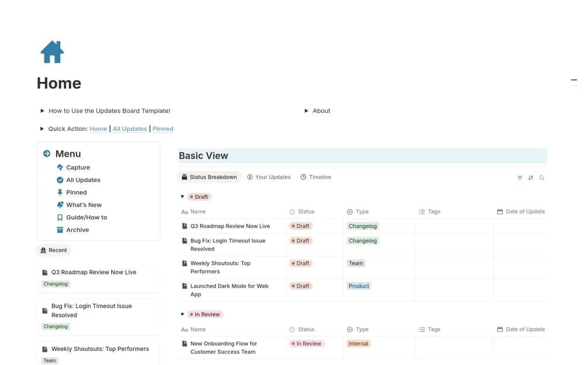Click the Recent bell icon
This screenshot has height=365, width=585.
pyautogui.click(x=43, y=250)
